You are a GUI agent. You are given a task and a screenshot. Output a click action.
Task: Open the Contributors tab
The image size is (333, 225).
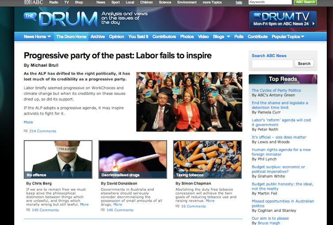164,37
